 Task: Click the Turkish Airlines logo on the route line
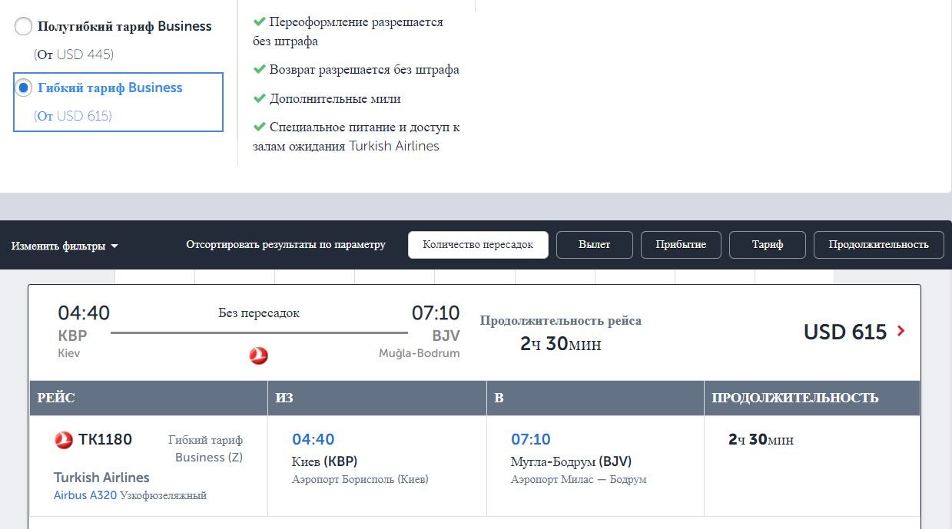click(260, 355)
